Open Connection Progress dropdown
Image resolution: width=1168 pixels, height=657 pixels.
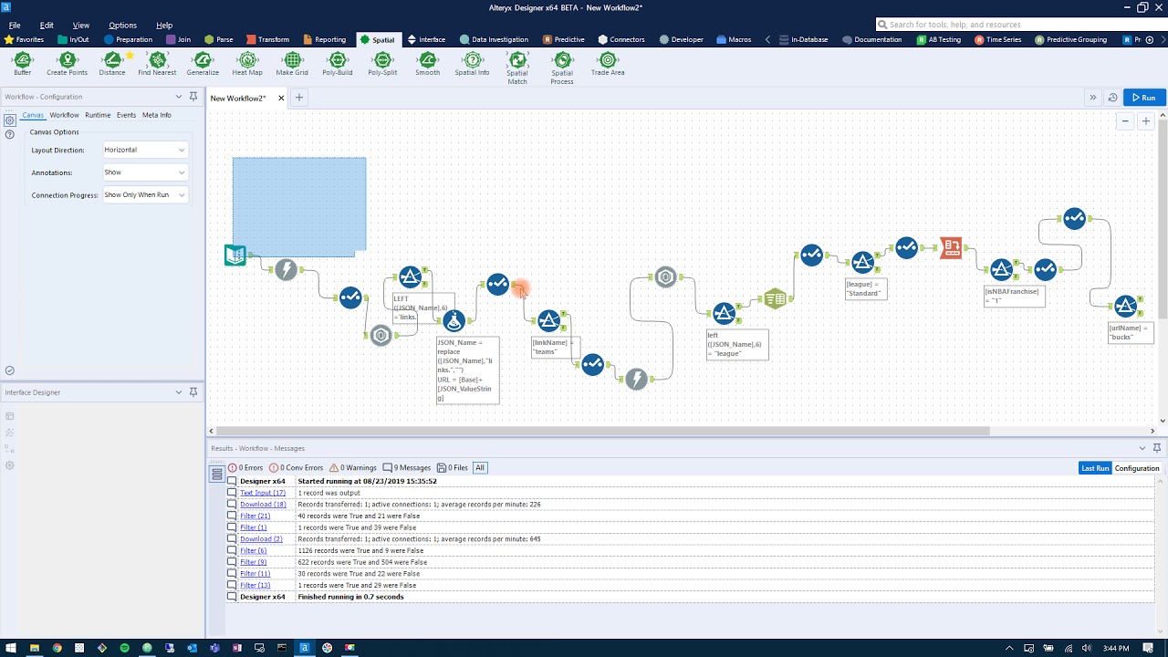145,194
